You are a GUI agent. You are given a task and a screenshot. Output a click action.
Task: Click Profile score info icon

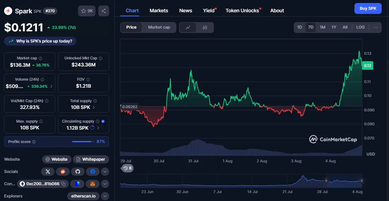[x=34, y=142]
